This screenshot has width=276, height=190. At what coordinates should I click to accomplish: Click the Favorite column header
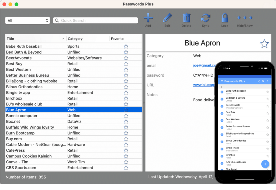click(125, 39)
